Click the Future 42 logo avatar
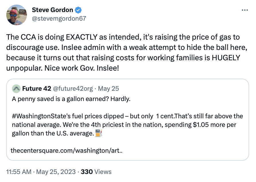Viewport: 256px width, 182px height. 16,89
